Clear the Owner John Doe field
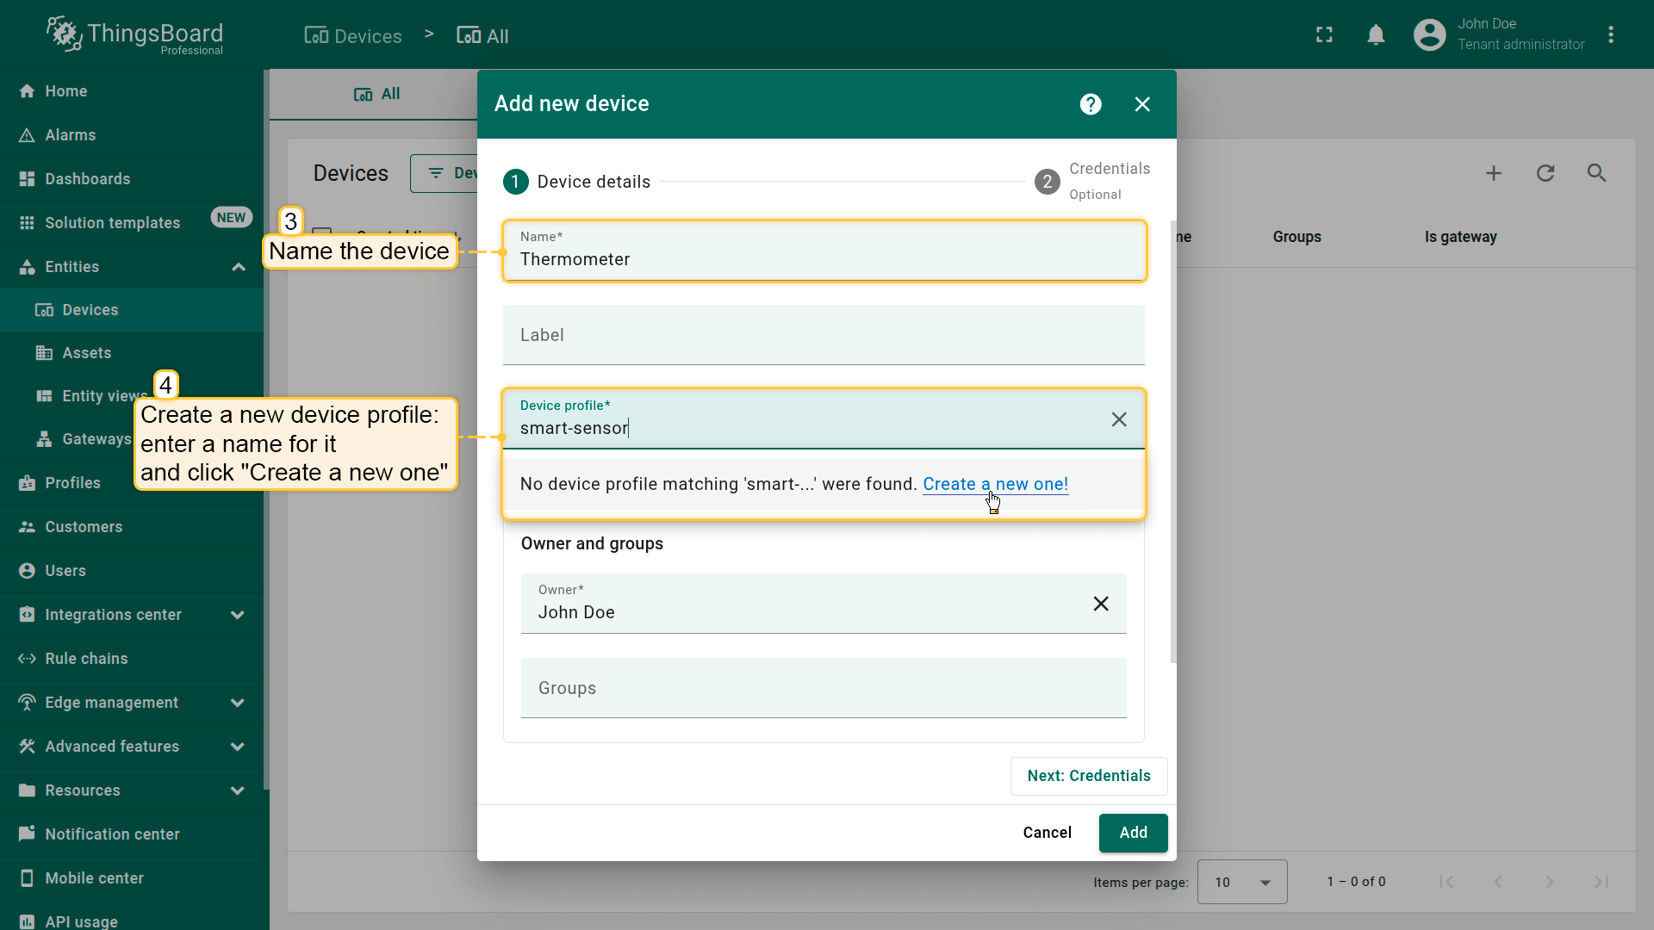 1100,604
